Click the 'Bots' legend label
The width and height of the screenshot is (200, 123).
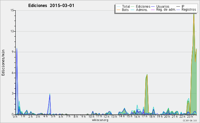click(125, 10)
